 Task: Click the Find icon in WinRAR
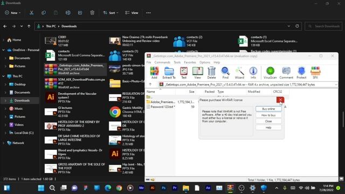(x=225, y=73)
